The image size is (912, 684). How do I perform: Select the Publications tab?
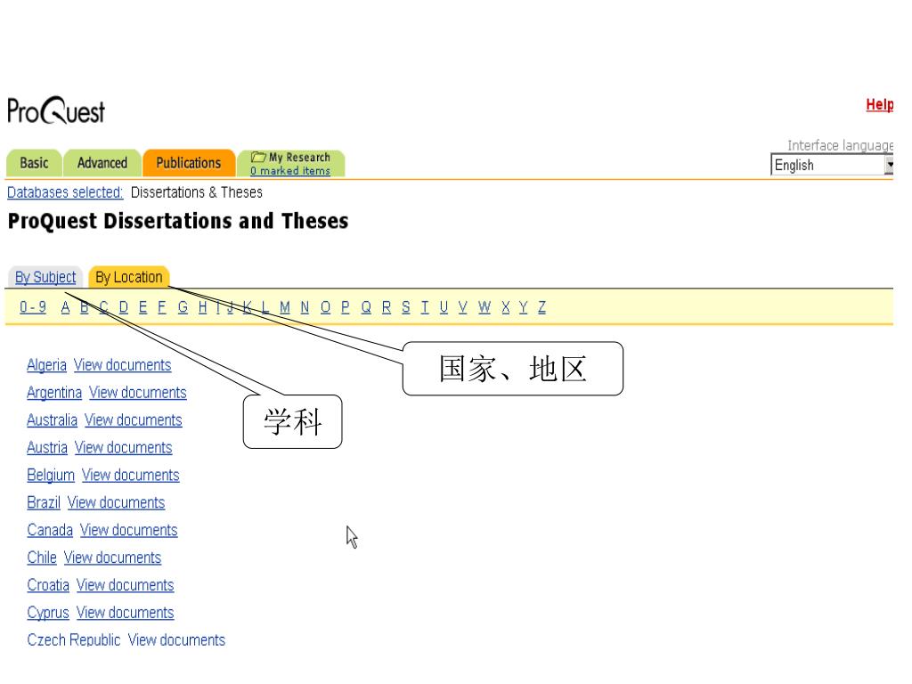189,163
